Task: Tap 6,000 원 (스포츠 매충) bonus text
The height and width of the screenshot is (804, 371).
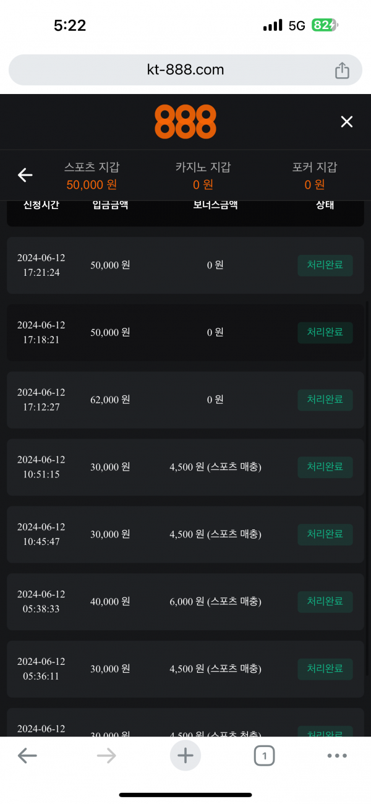Action: point(215,602)
